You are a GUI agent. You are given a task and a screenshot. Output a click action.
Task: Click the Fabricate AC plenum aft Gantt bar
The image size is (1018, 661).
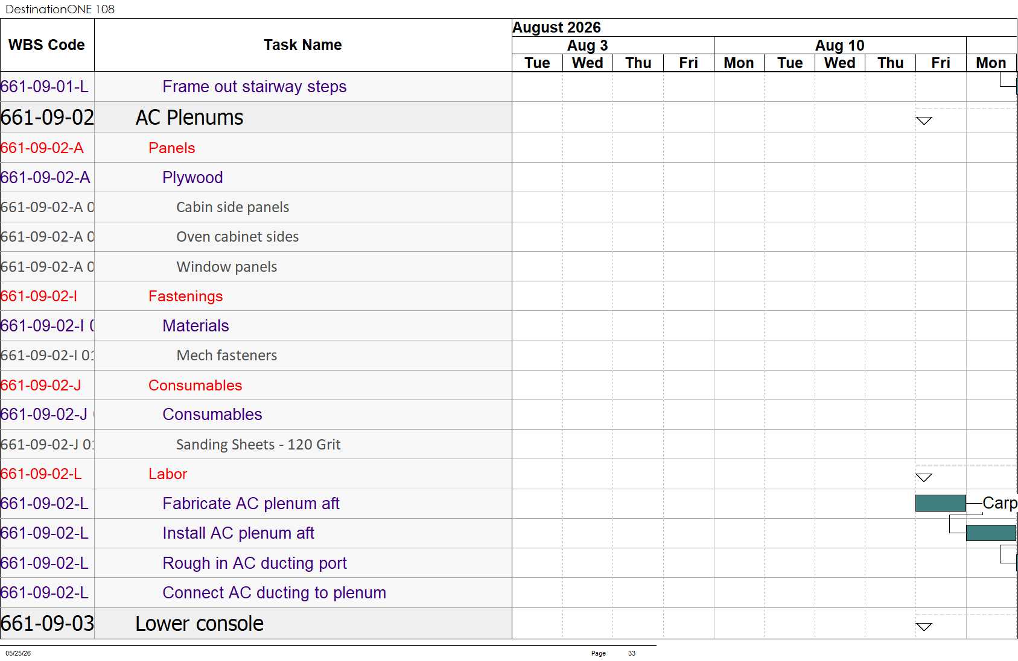point(940,503)
